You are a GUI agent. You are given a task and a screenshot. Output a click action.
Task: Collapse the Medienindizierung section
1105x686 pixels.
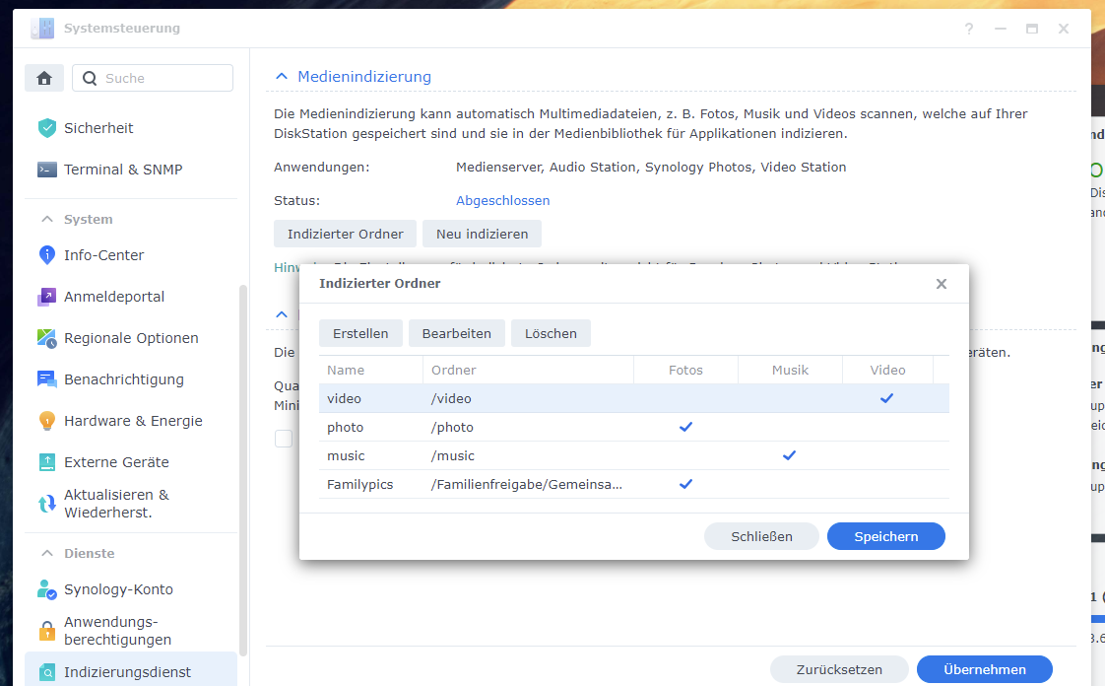point(282,76)
